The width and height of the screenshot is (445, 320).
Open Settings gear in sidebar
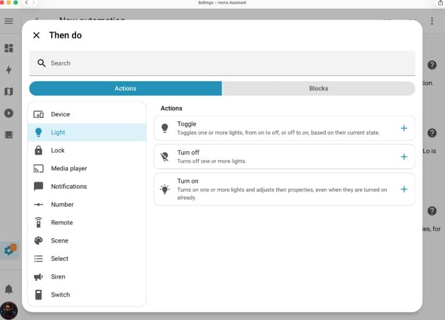point(9,250)
